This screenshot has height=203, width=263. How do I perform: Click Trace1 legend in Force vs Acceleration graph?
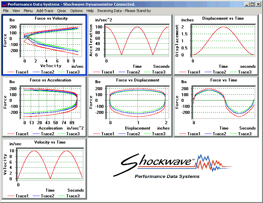click(x=18, y=134)
